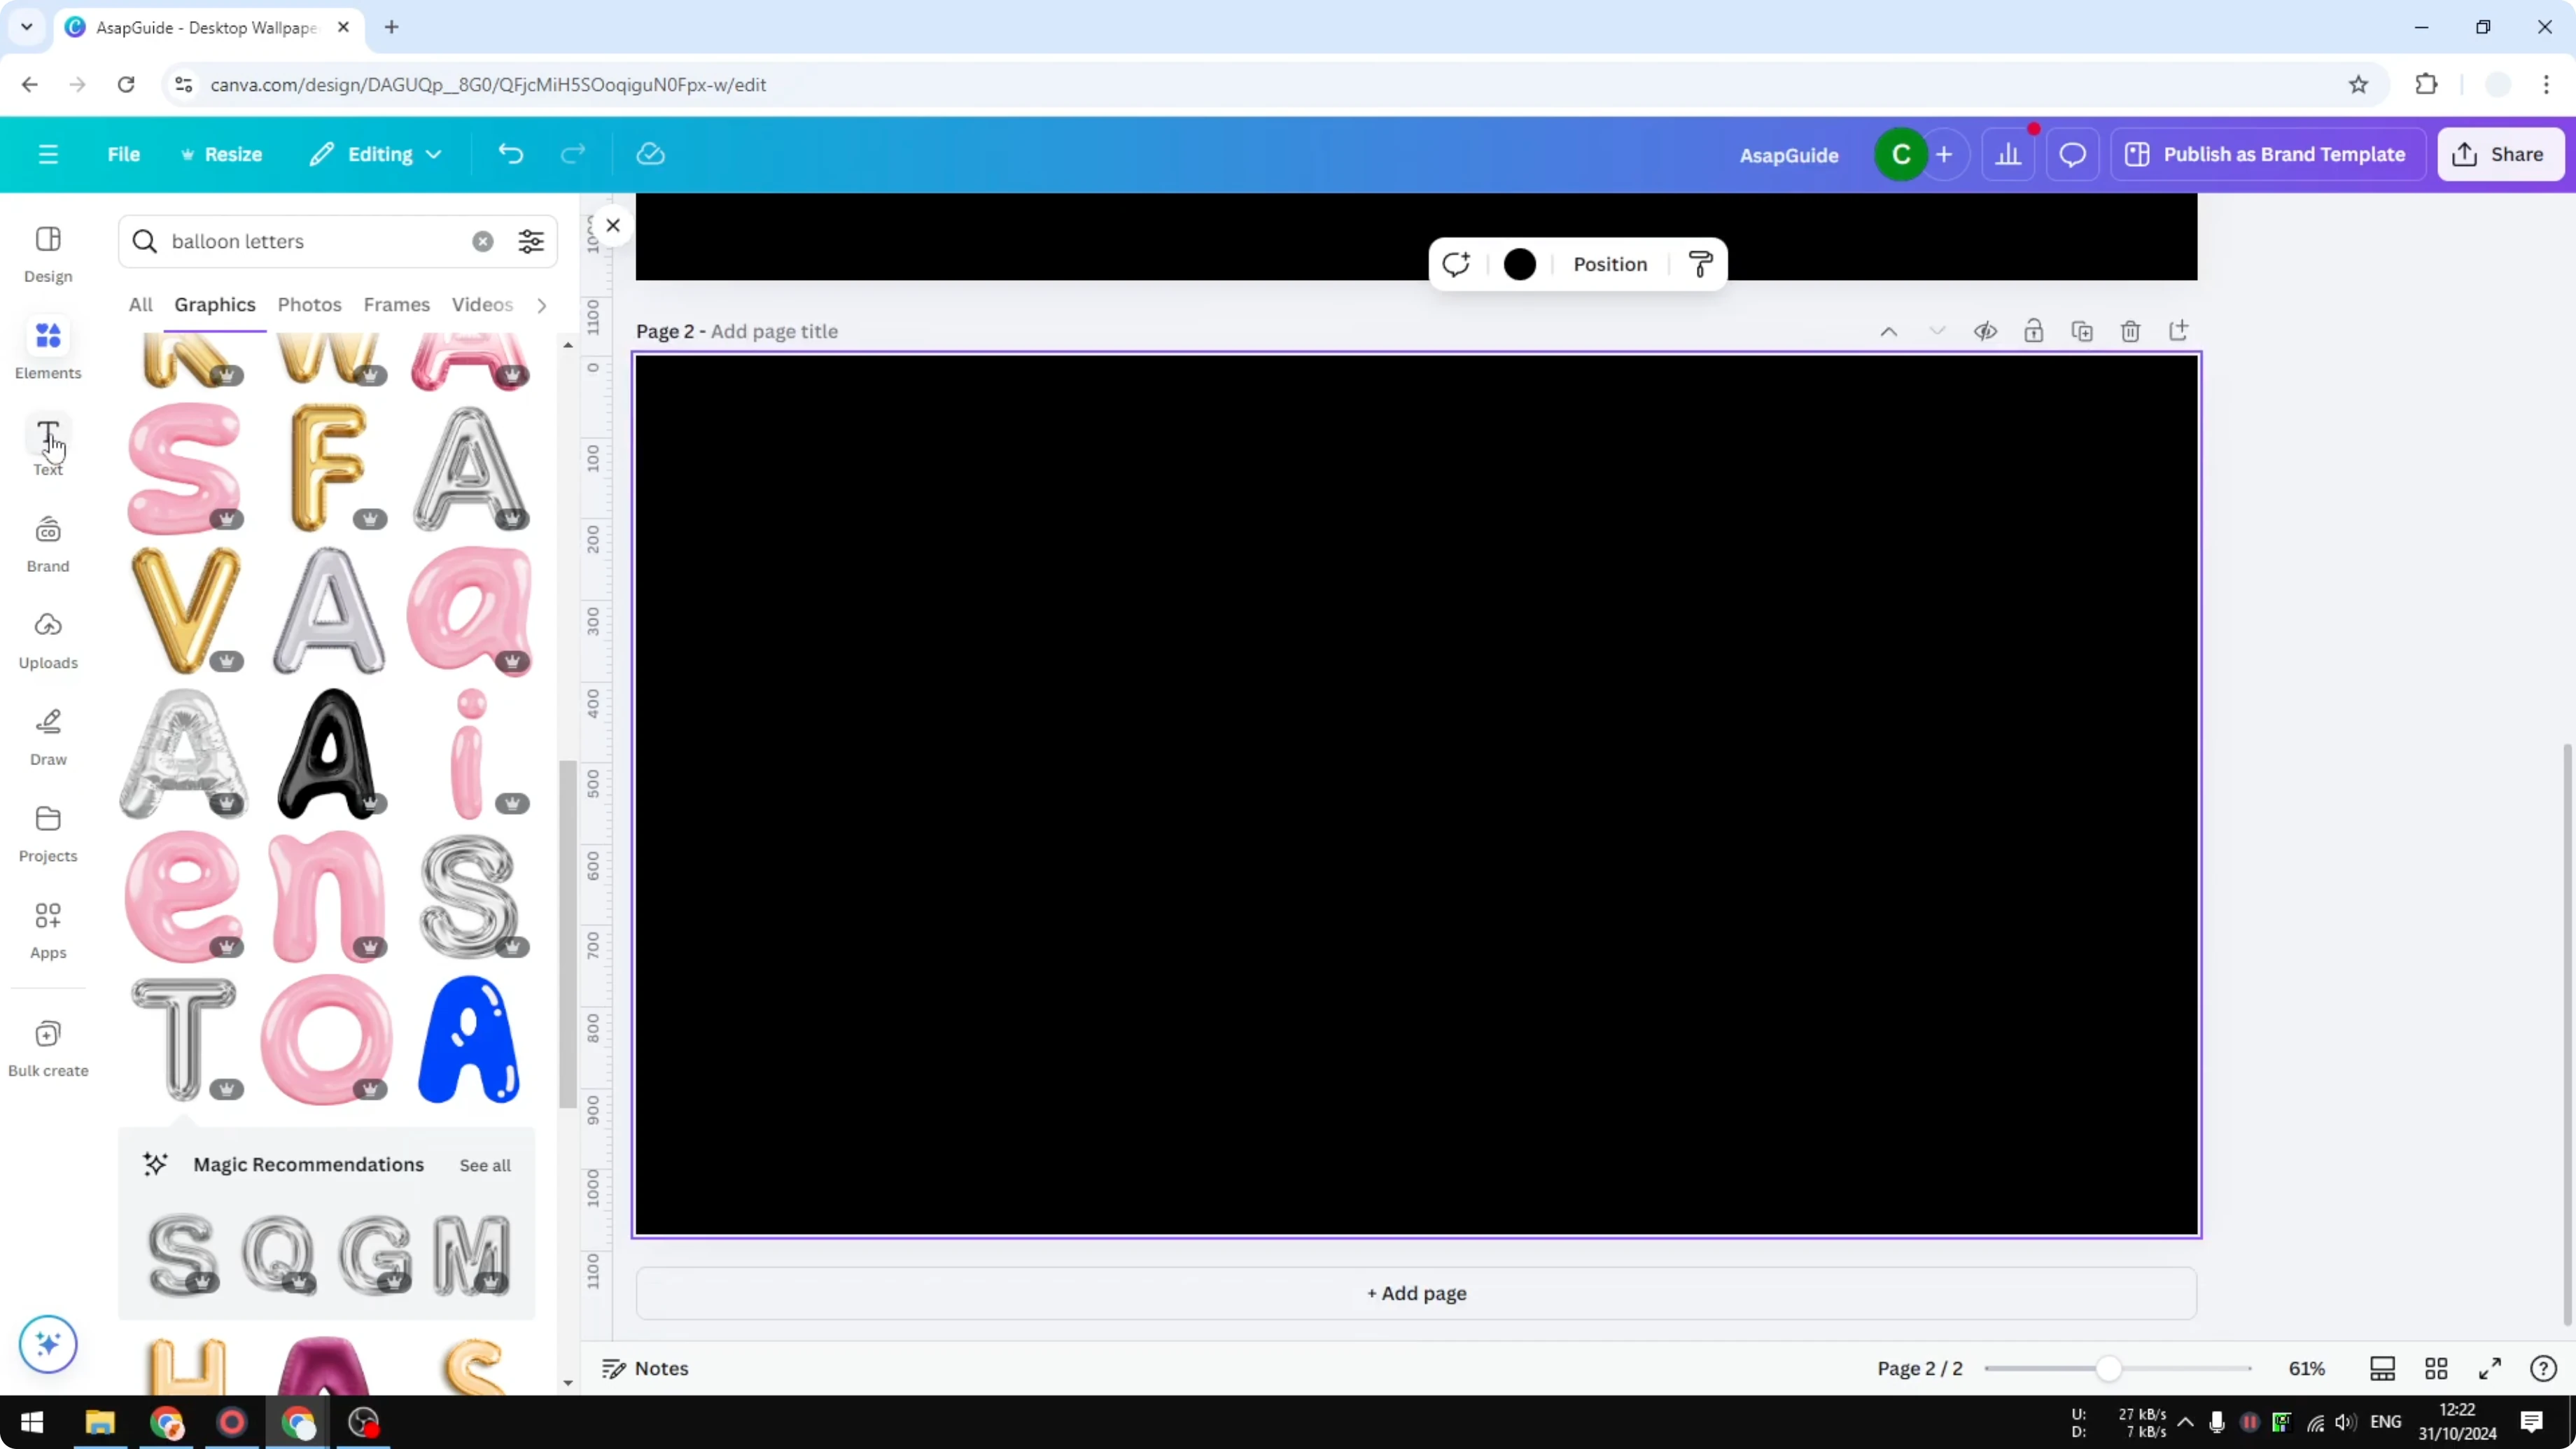
Task: Select the Elements panel in the sidebar
Action: [x=47, y=348]
